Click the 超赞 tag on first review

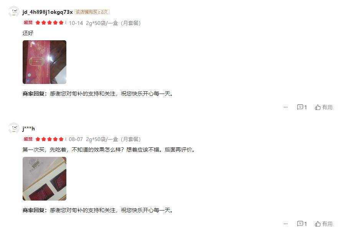pyautogui.click(x=28, y=22)
